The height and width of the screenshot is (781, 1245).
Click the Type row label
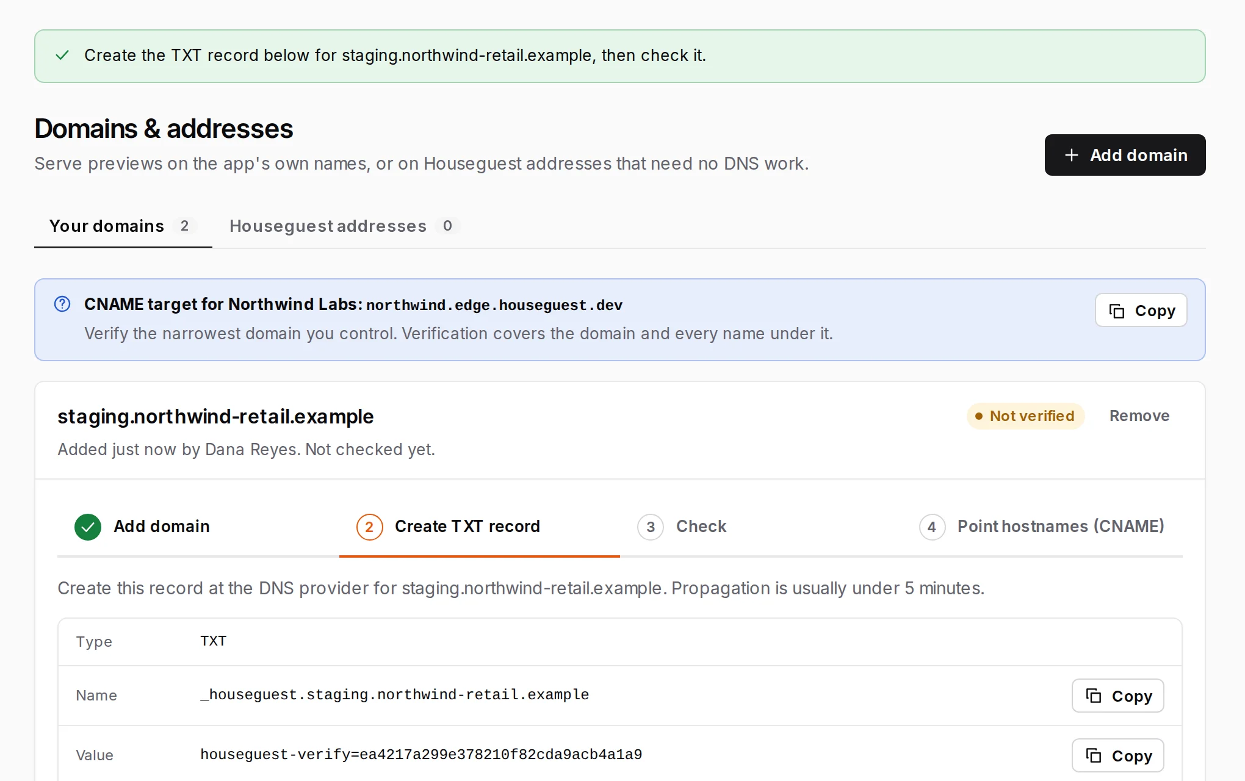click(94, 642)
